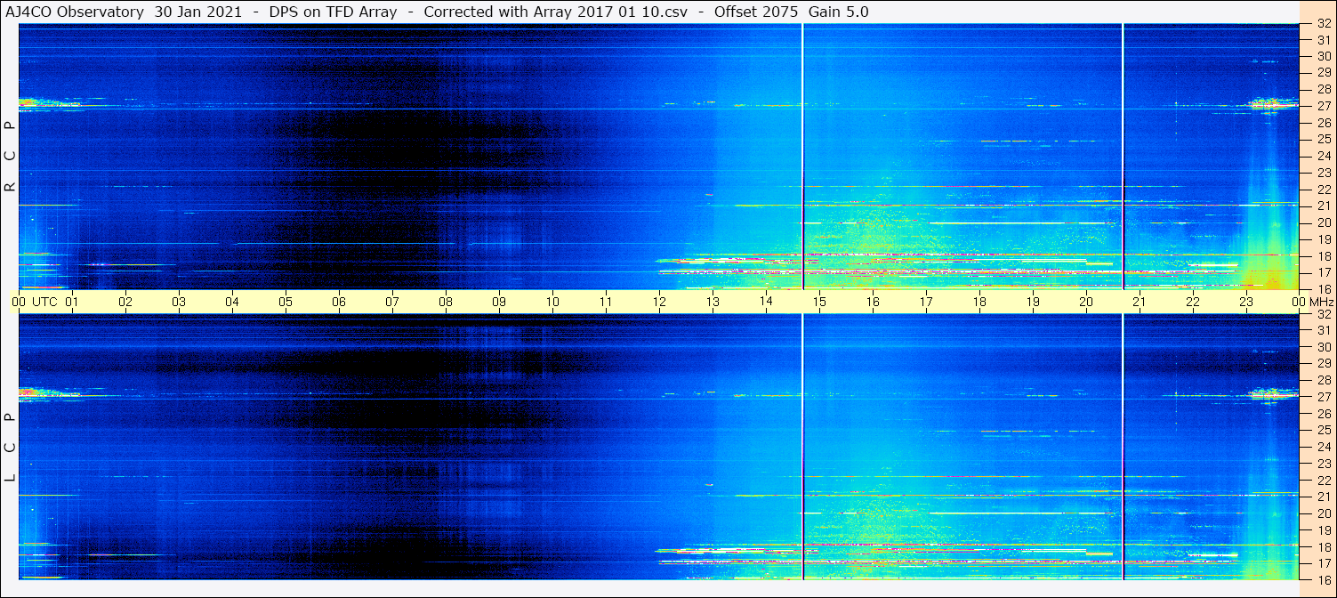
Task: Click the 20 MHz label on LCP axis
Action: click(1323, 513)
